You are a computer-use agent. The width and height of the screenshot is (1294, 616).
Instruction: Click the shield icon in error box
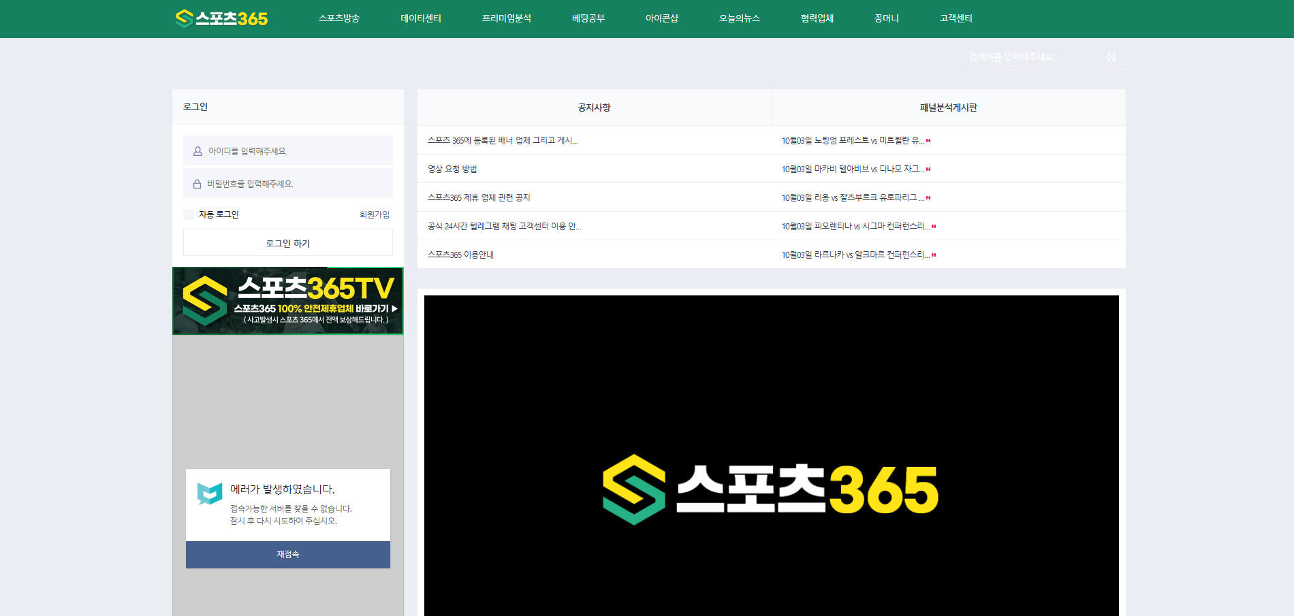210,493
